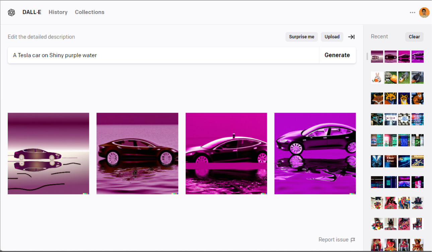This screenshot has height=252, width=432.
Task: Open the generated image with flat car and black squiggles
Action: pyautogui.click(x=49, y=153)
